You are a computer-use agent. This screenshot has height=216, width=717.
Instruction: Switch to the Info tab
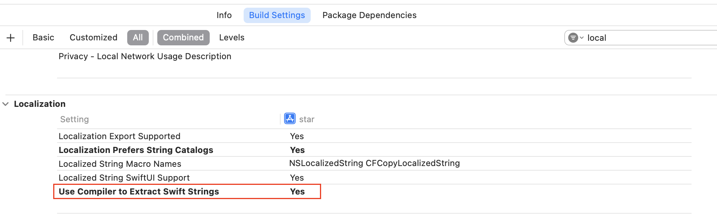tap(224, 15)
